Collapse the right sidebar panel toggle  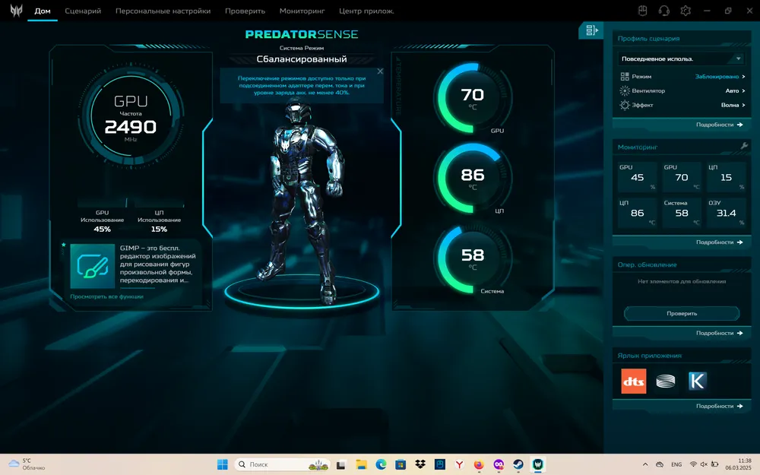click(591, 30)
